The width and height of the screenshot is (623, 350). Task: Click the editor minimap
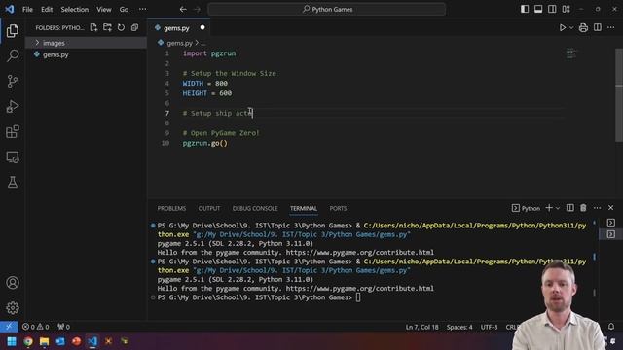tap(571, 52)
